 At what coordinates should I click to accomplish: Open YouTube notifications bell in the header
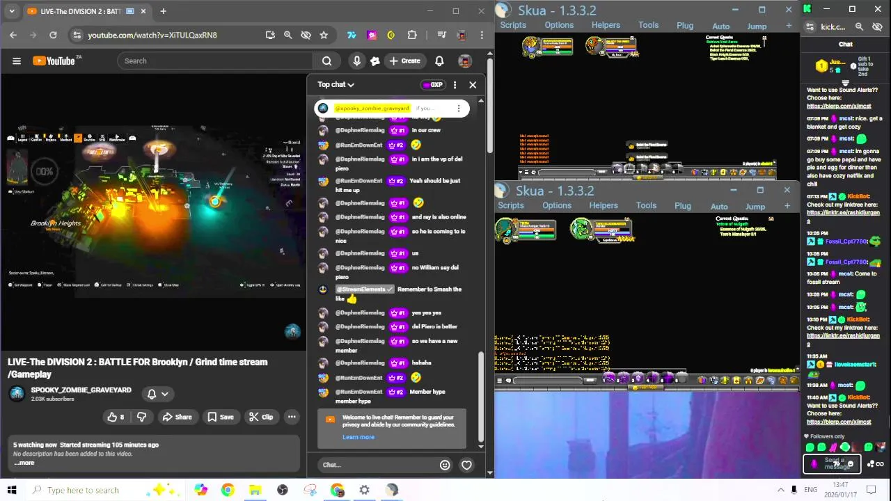tap(439, 61)
